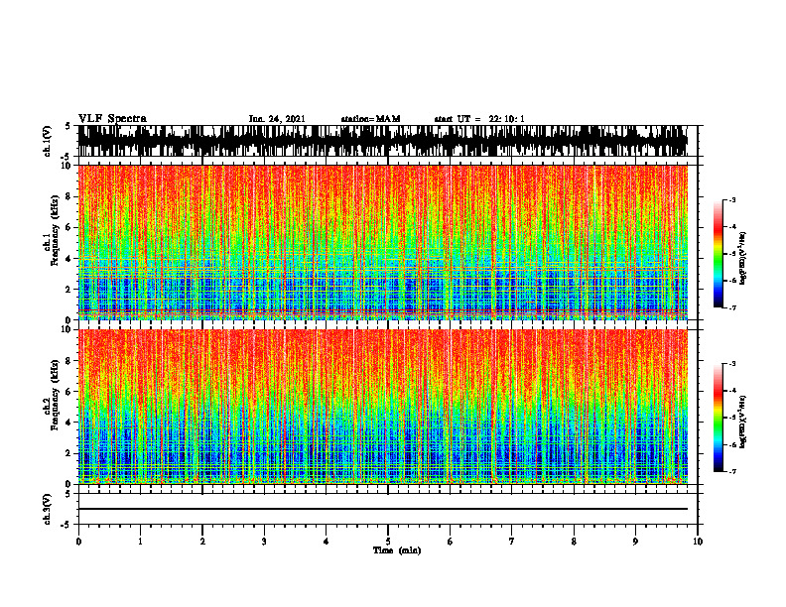Screen dimensions: 786x607
Task: Click the "Time (min)" axis label
Action: pos(397,550)
